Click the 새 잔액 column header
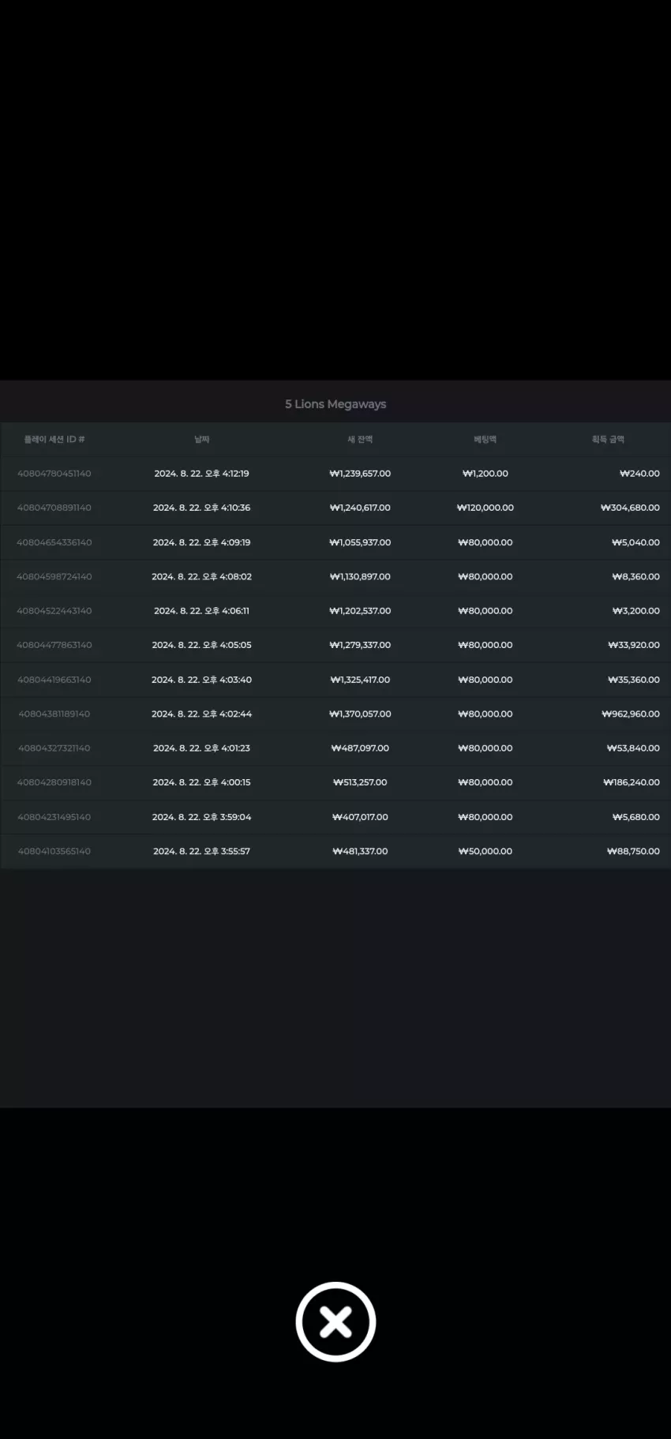671x1439 pixels. (x=360, y=440)
